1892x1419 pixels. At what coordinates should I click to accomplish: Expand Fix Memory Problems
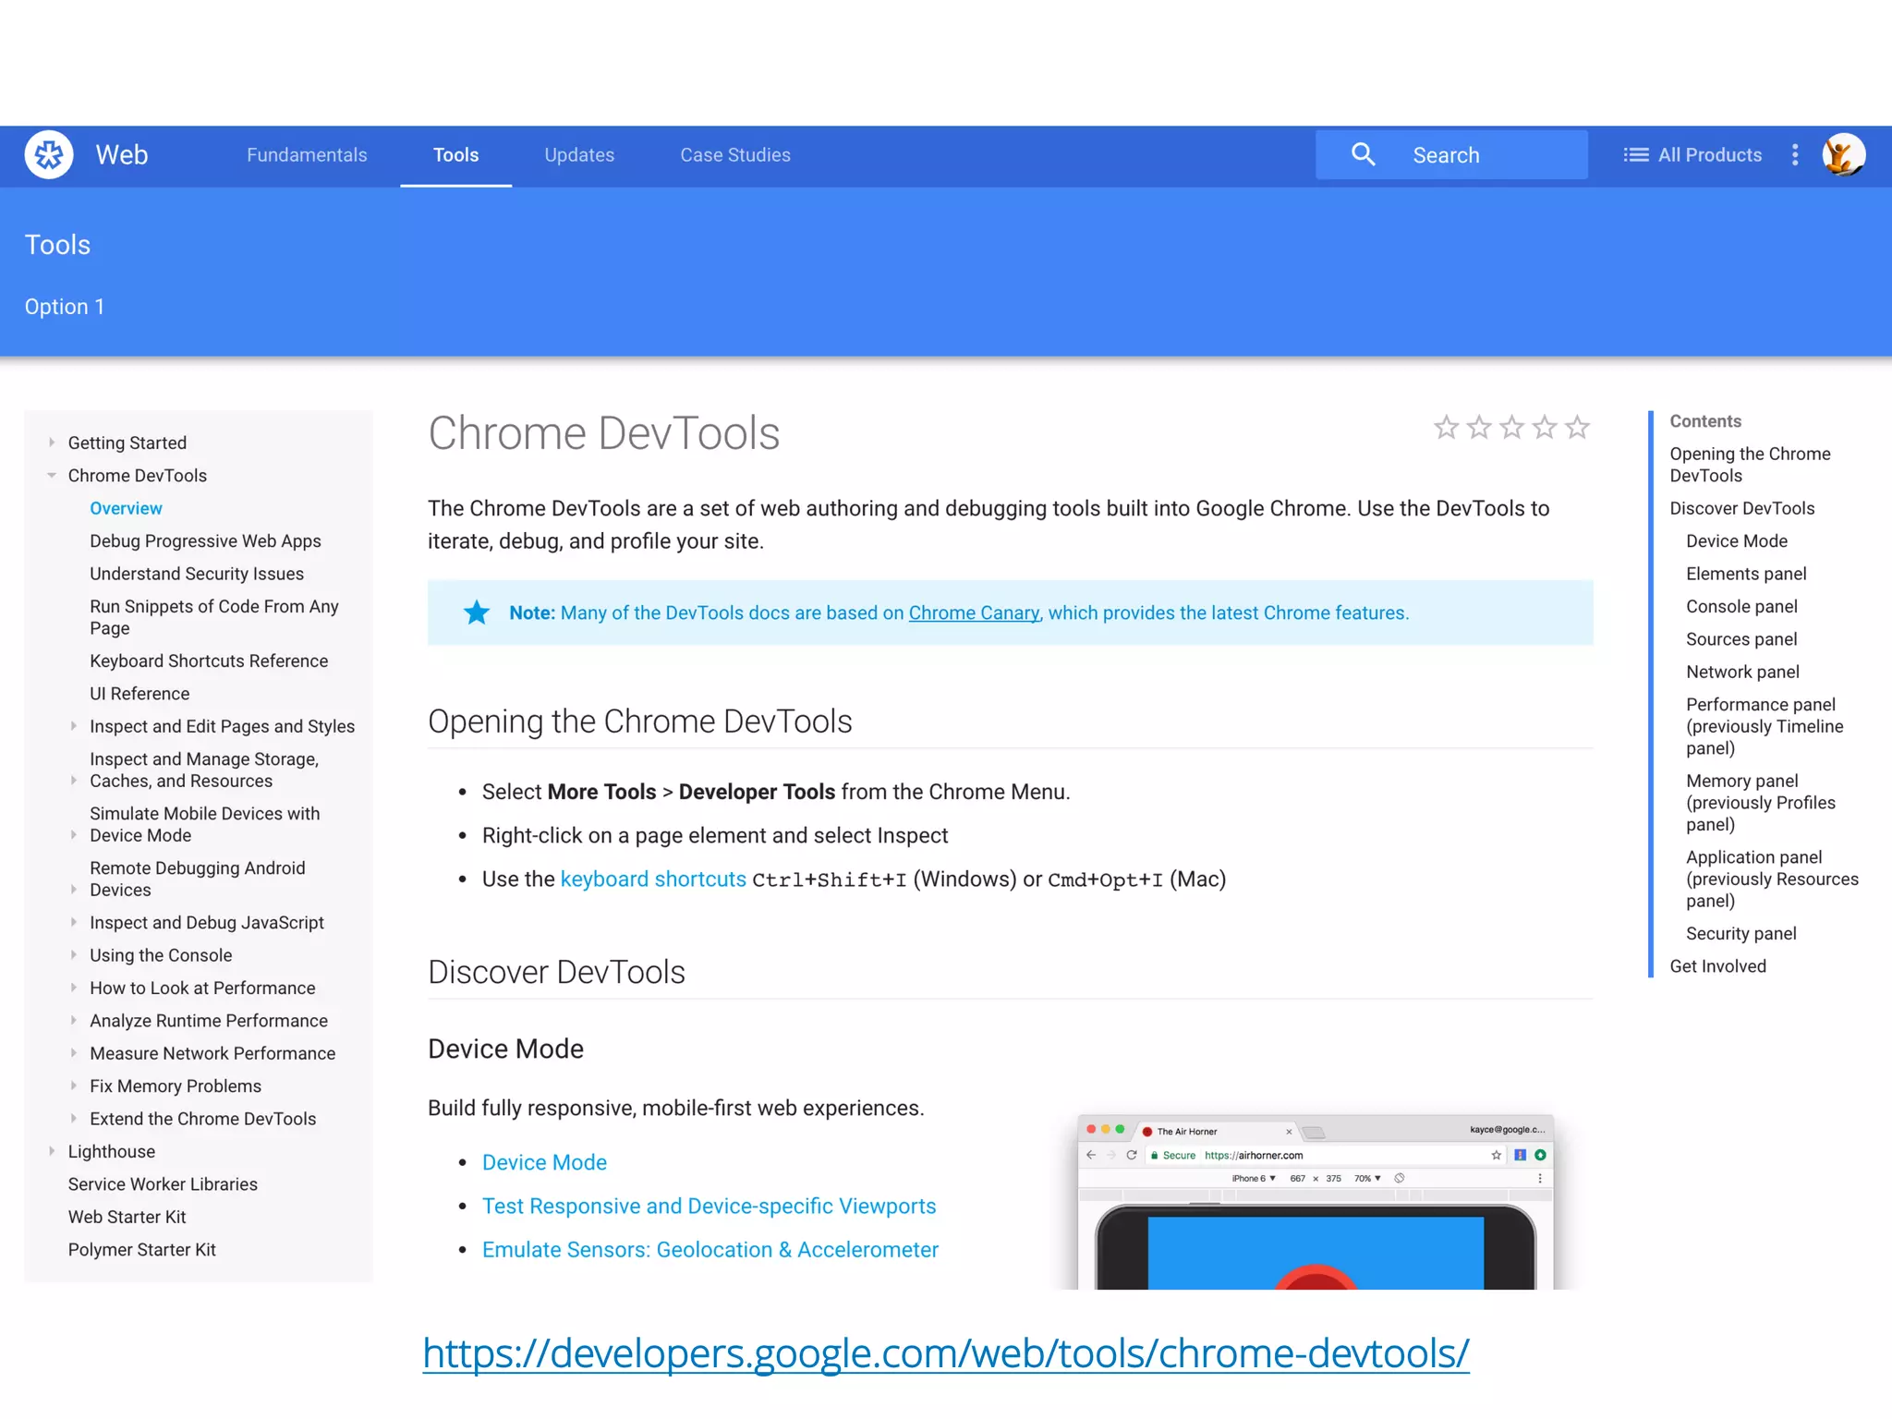(x=74, y=1085)
